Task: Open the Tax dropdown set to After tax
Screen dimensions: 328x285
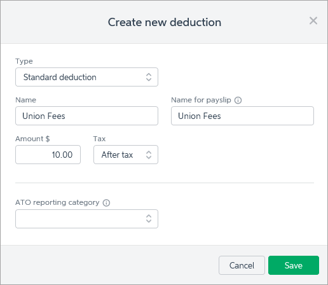Action: pyautogui.click(x=126, y=155)
